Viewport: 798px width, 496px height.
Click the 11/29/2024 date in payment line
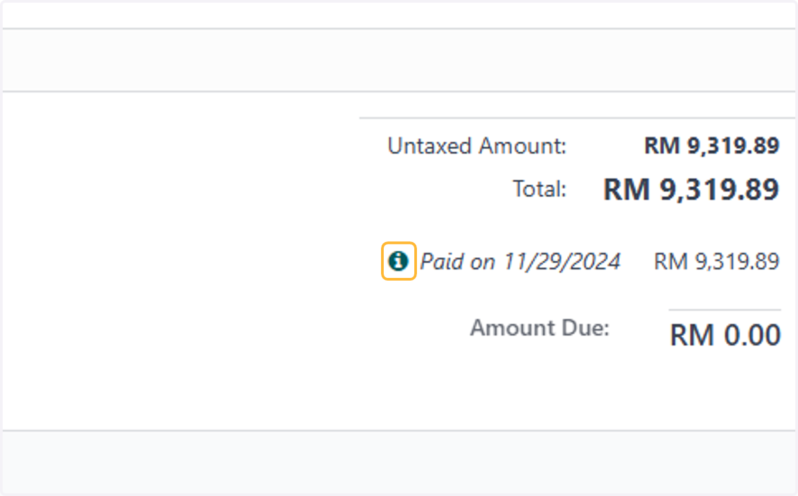(x=562, y=261)
